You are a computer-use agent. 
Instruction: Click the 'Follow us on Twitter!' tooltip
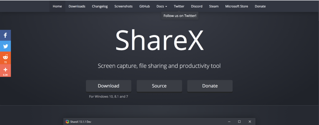[180, 16]
